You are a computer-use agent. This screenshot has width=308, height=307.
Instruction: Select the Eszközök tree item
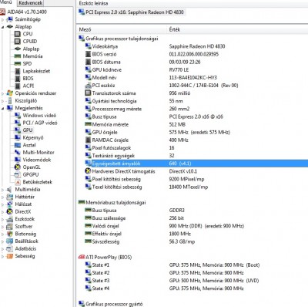25,219
